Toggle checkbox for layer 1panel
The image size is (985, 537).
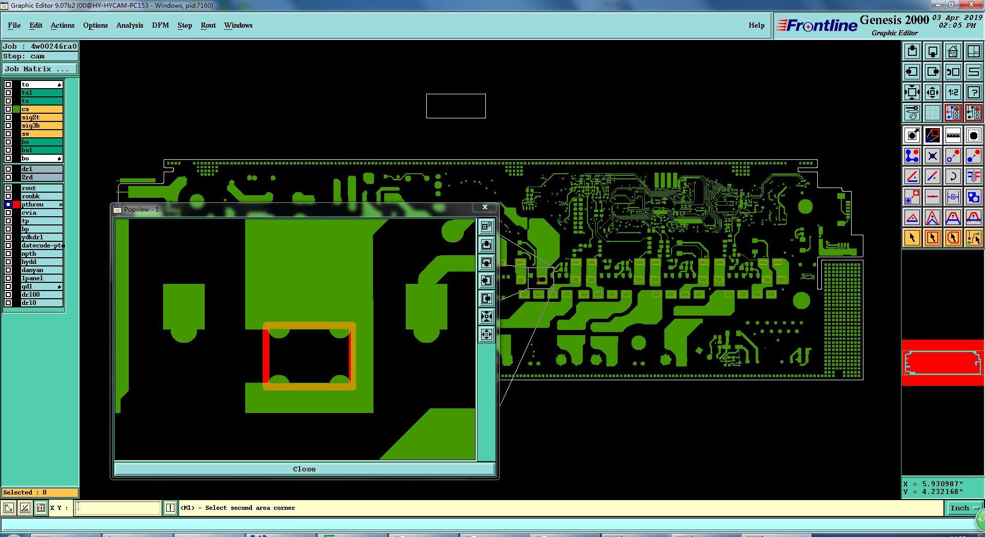pos(8,278)
